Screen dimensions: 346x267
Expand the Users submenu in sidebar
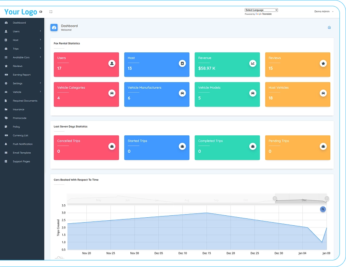click(22, 31)
